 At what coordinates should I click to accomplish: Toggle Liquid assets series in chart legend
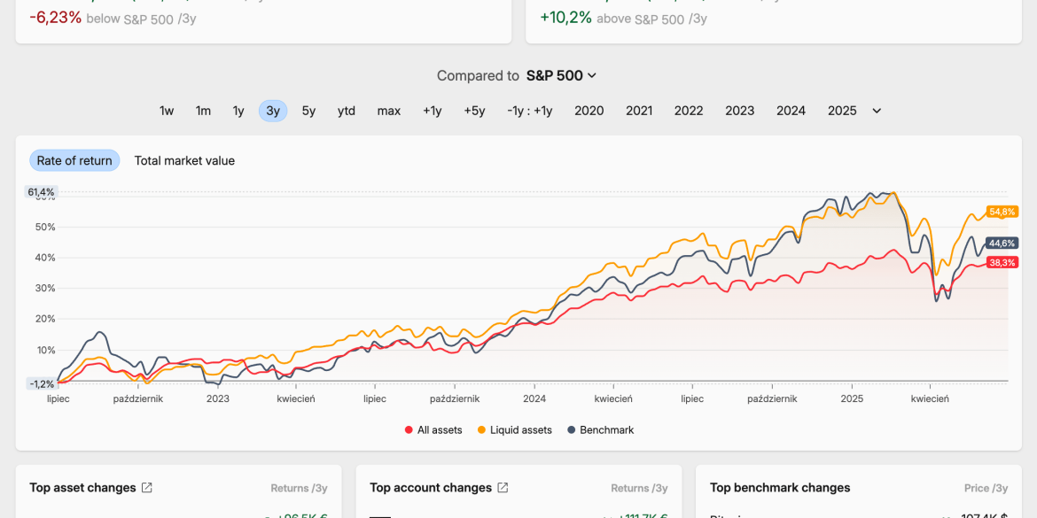(515, 430)
